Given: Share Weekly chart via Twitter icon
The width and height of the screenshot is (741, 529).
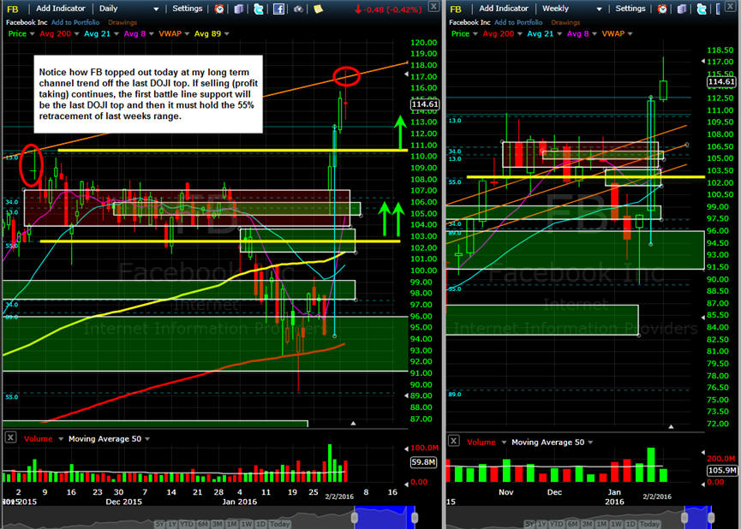Looking at the screenshot, I should click(x=702, y=9).
